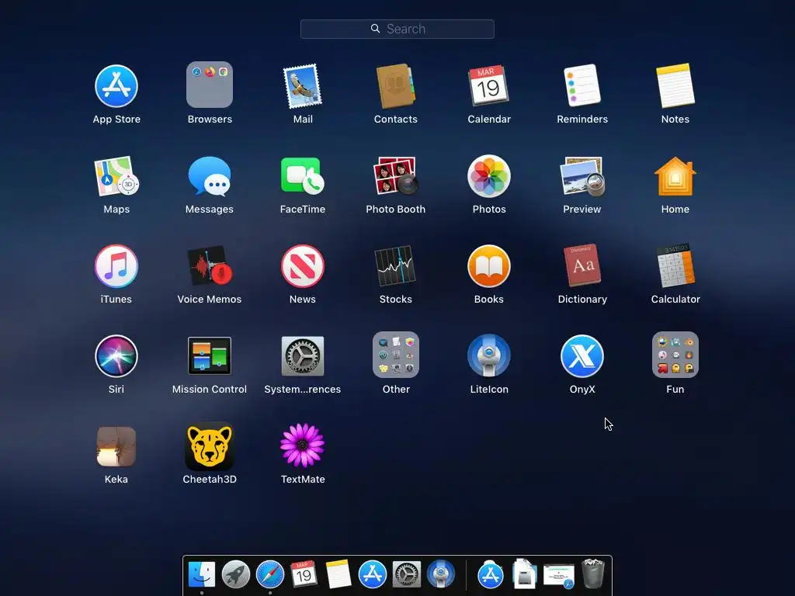Launch Voice Memos

click(210, 266)
